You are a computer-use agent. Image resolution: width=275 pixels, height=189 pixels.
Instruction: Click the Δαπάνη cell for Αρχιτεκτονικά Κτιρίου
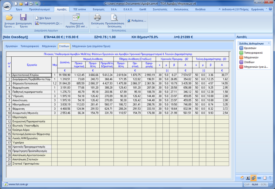[x=64, y=75]
